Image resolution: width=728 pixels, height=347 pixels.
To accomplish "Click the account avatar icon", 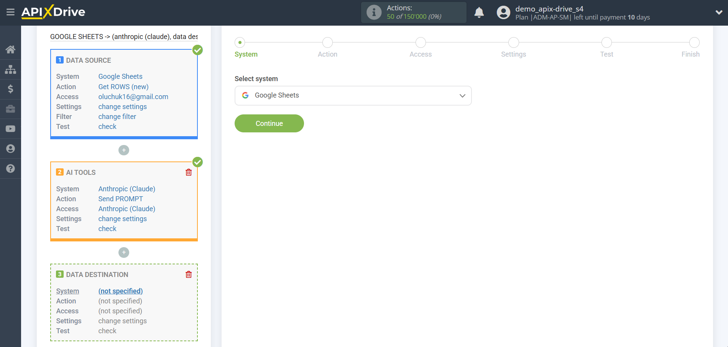I will pos(503,12).
